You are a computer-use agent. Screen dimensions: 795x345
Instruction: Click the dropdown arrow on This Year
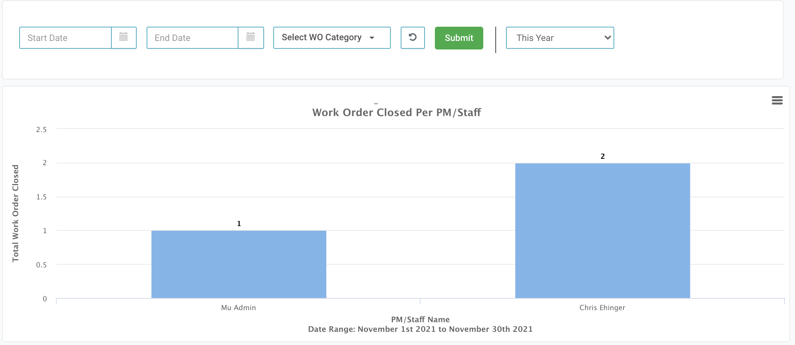coord(607,38)
